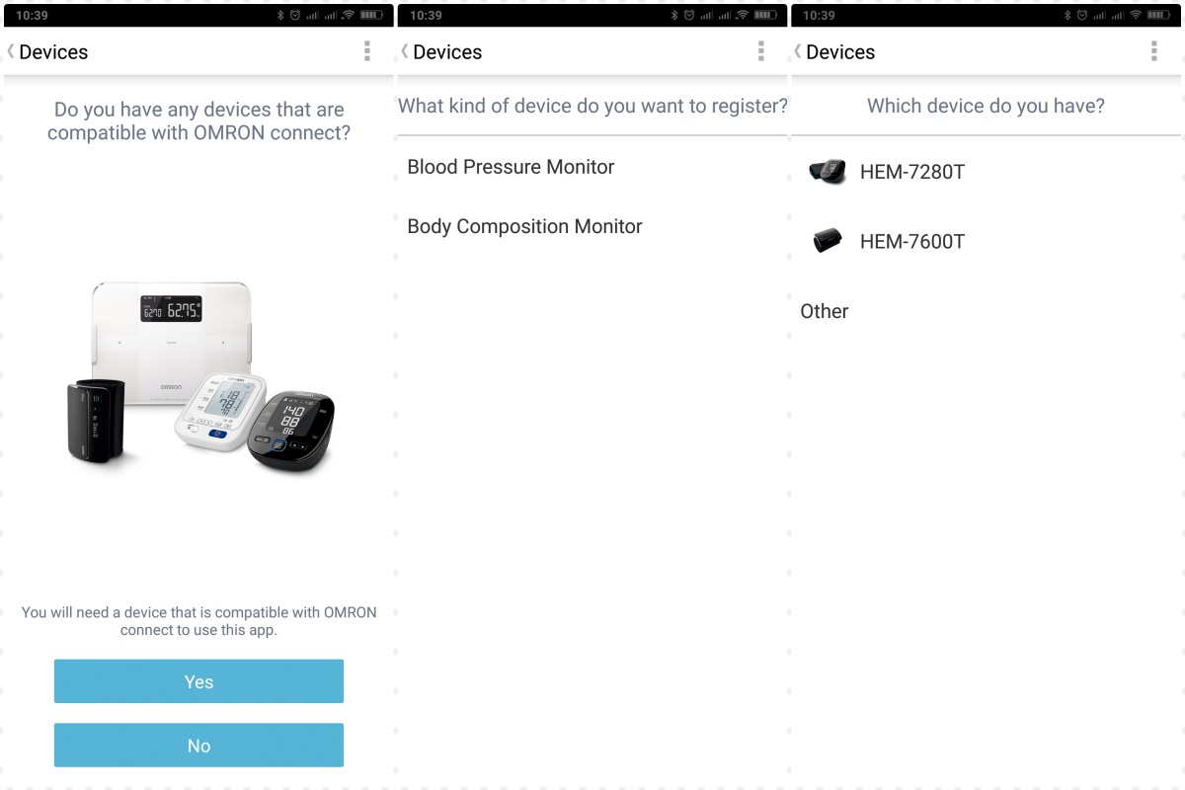Tap the HEM-7600T device icon

point(828,241)
